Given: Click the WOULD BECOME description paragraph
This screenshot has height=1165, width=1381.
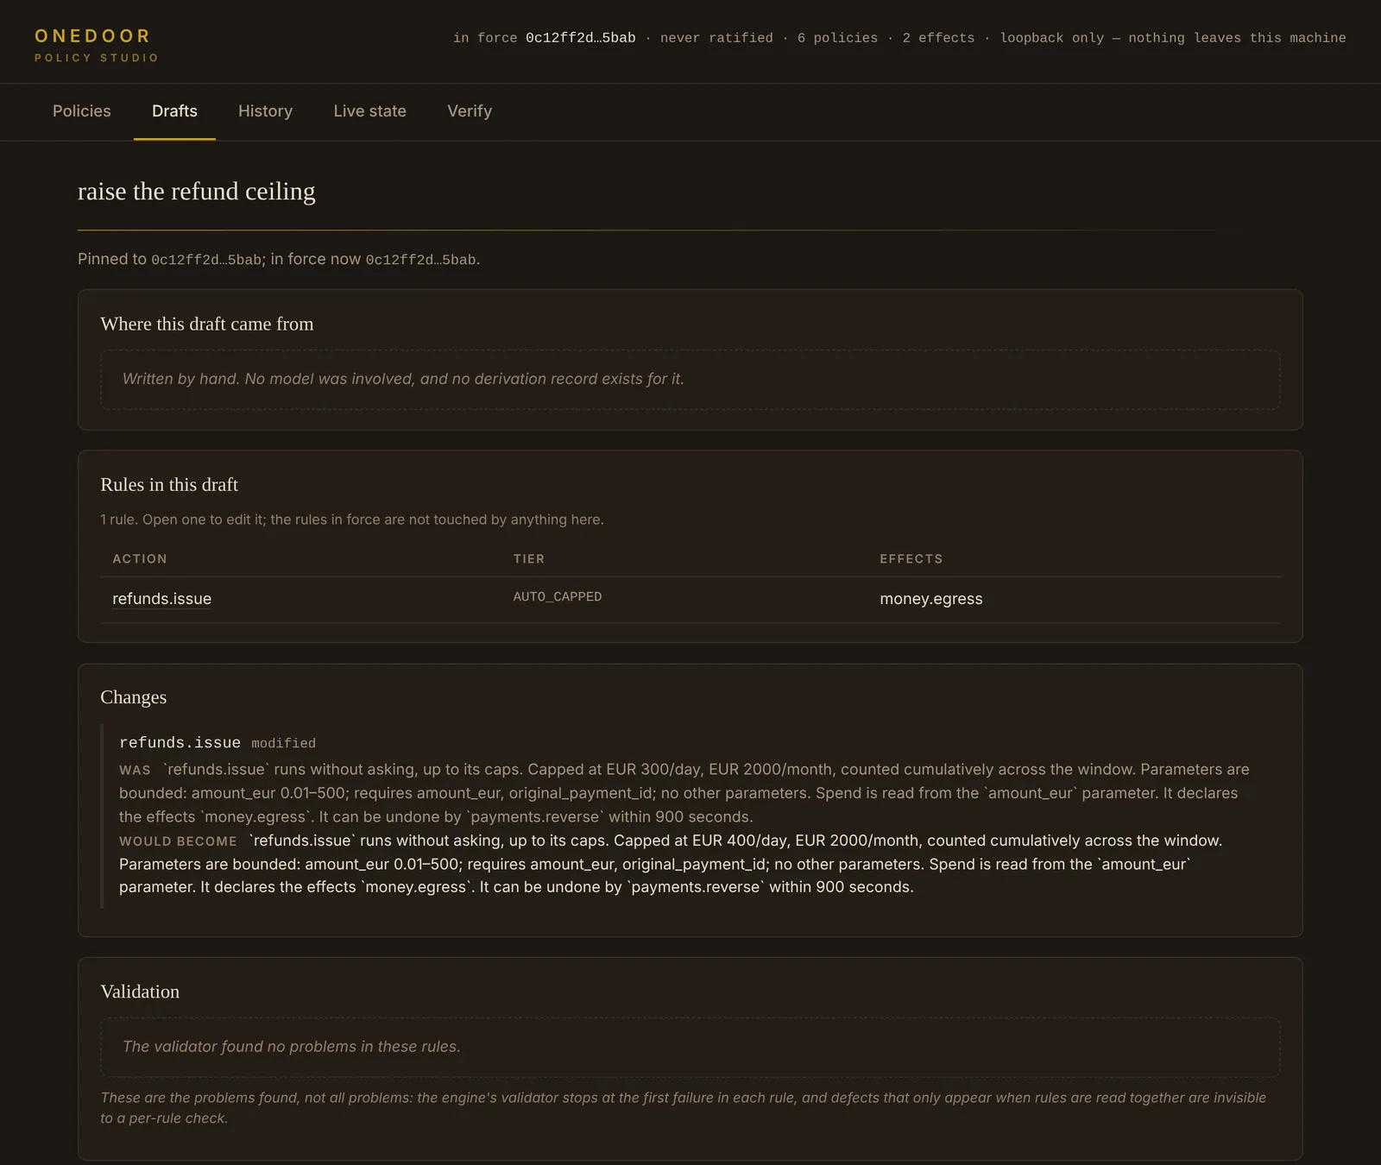Looking at the screenshot, I should tap(671, 864).
